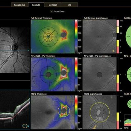Click the gray fovea circle in NFL+GCL+IPL Significance
Screen dimensions: 131x131
pyautogui.click(x=100, y=75)
